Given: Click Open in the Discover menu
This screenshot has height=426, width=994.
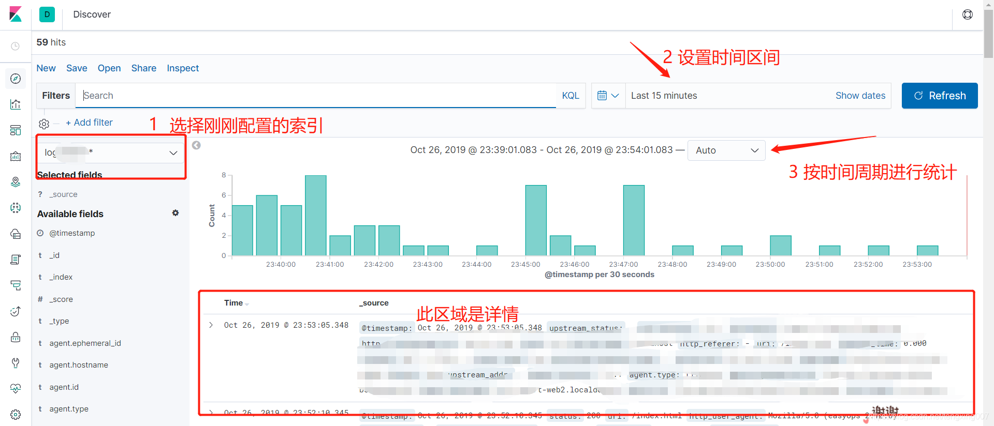Looking at the screenshot, I should pos(109,68).
